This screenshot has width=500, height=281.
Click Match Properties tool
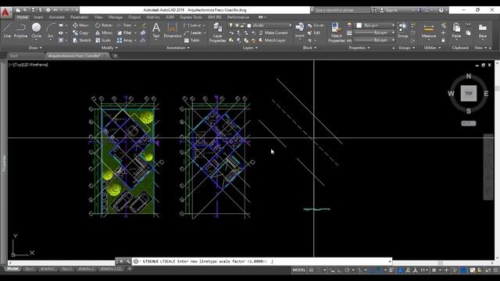336,33
